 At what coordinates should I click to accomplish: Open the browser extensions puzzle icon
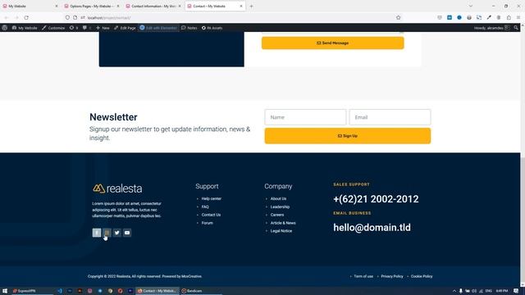[x=509, y=17]
